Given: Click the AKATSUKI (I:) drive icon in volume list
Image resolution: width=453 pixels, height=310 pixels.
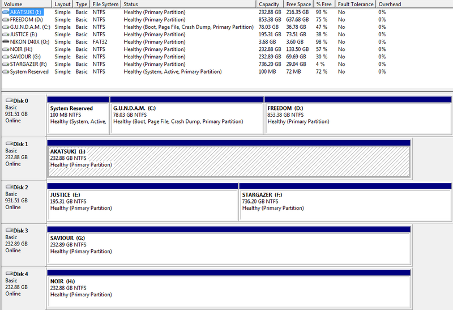Looking at the screenshot, I should click(6, 12).
